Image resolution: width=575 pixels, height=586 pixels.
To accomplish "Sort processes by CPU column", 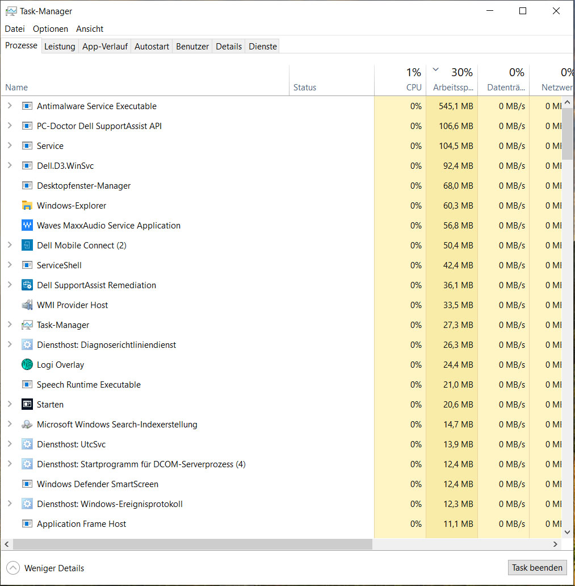I will tap(400, 80).
